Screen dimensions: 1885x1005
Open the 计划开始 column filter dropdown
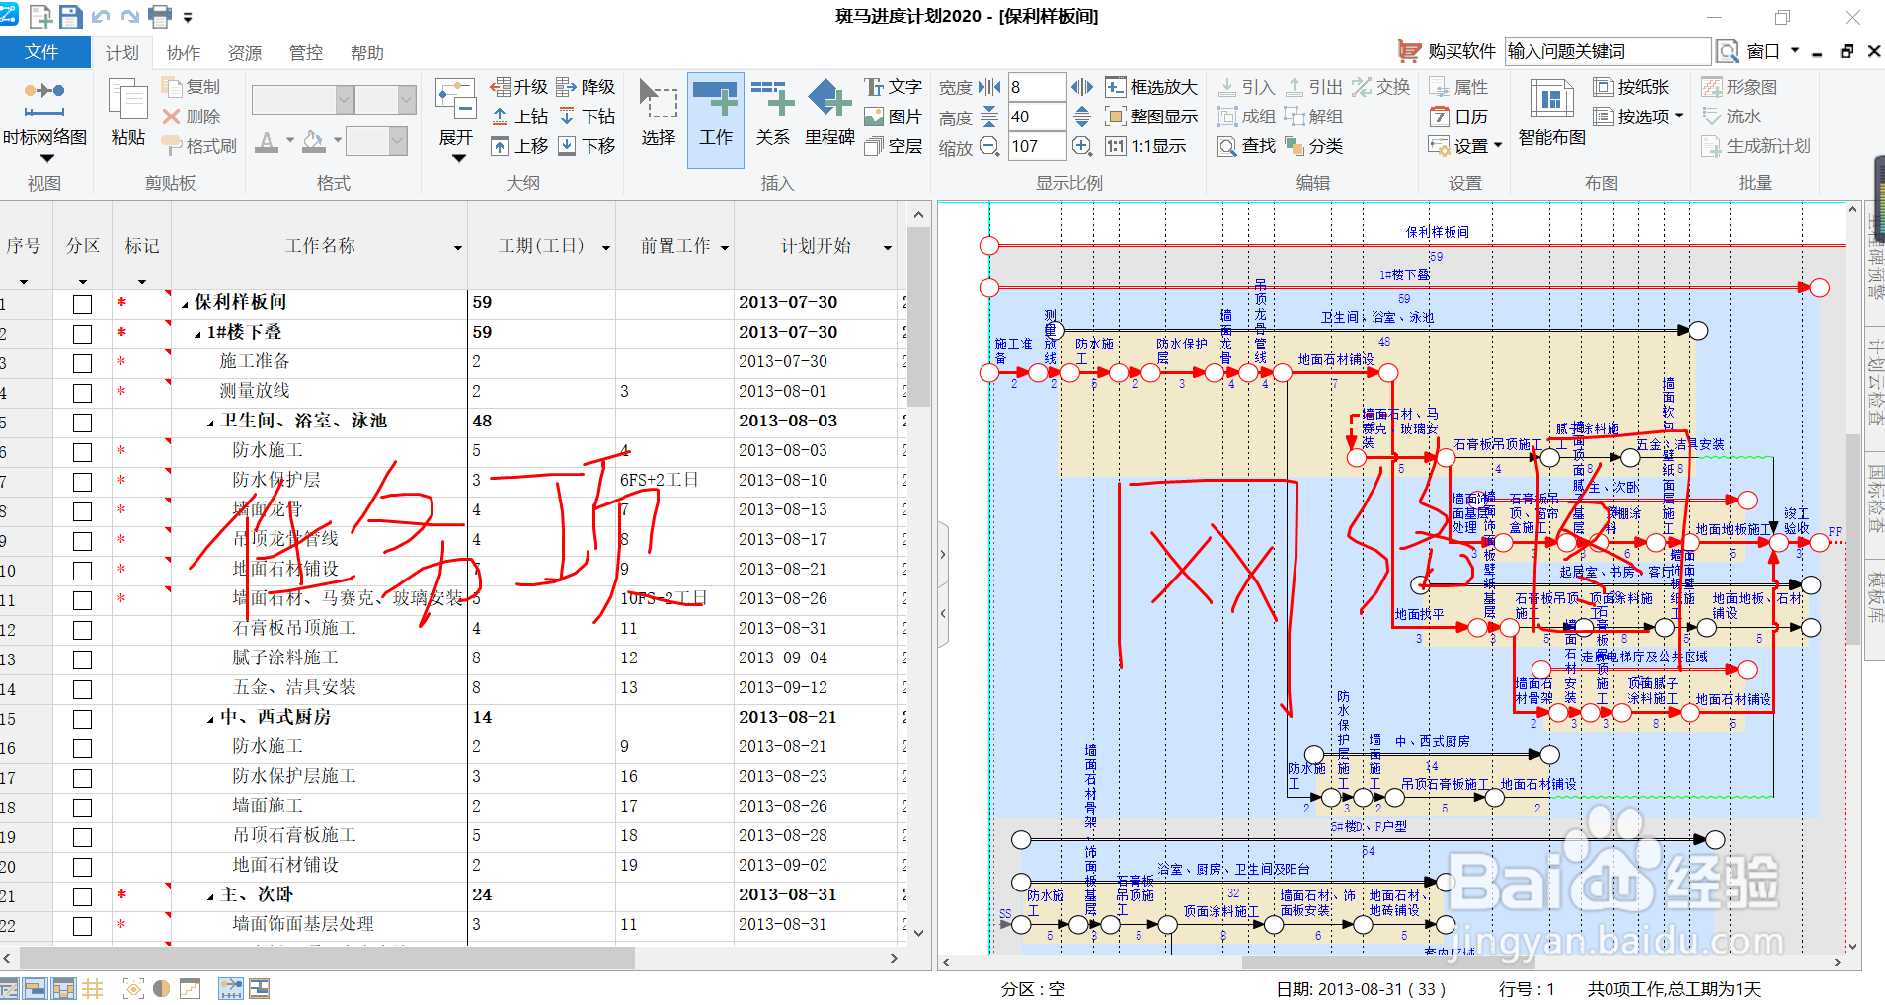pos(887,248)
